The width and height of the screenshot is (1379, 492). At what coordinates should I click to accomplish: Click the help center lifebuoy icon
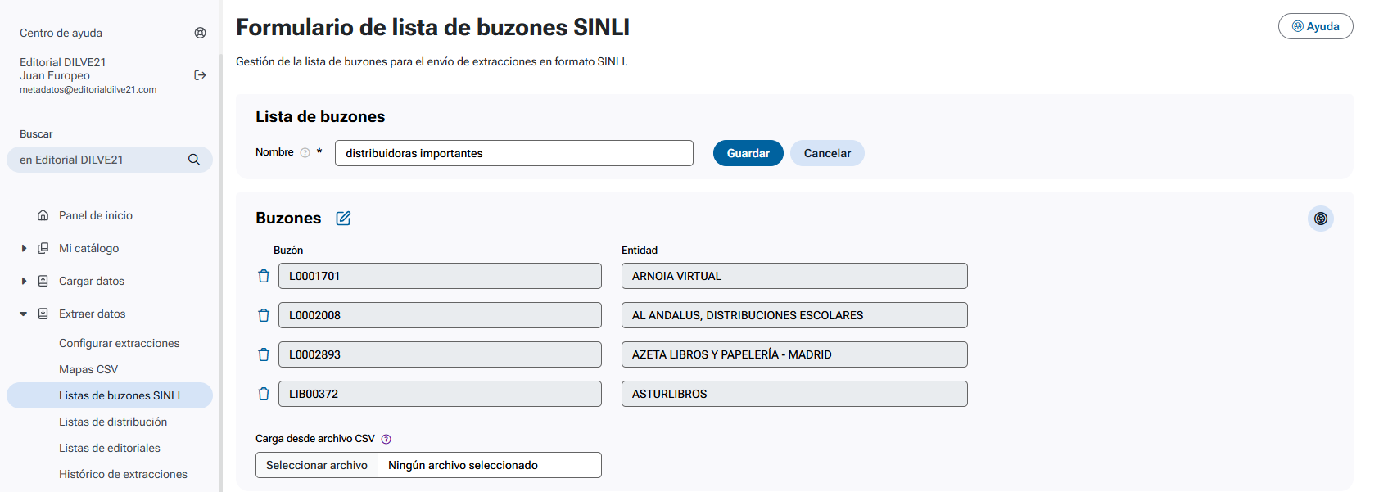pos(200,33)
